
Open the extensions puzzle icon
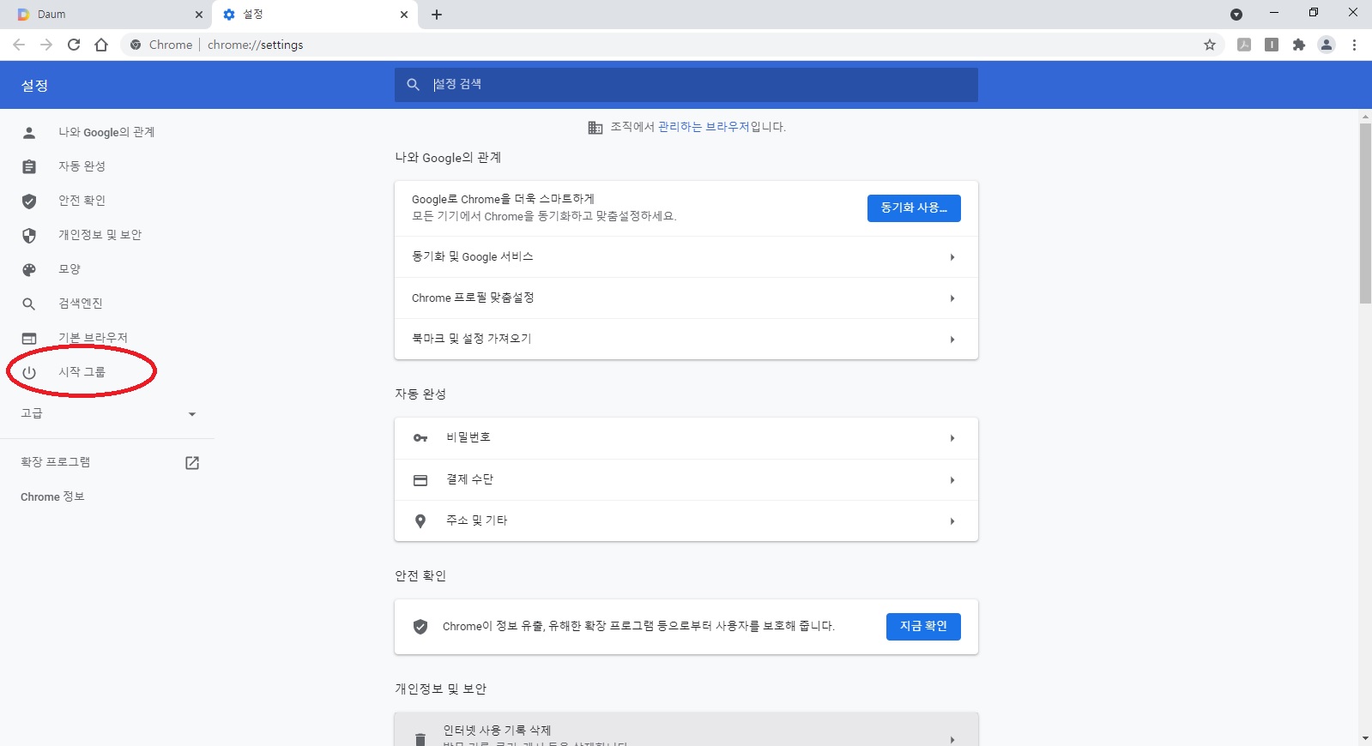click(1299, 45)
